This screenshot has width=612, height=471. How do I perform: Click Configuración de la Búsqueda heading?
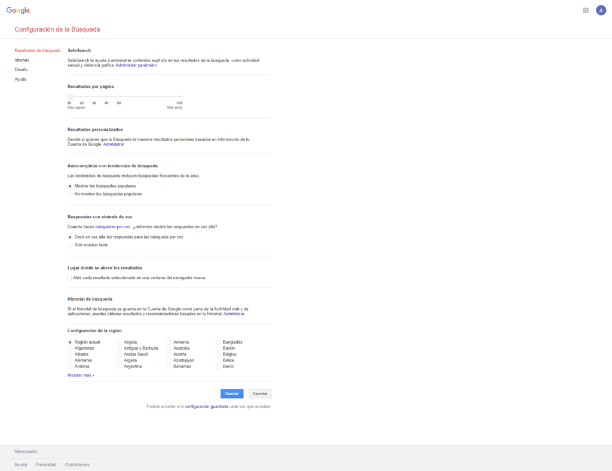coord(57,29)
